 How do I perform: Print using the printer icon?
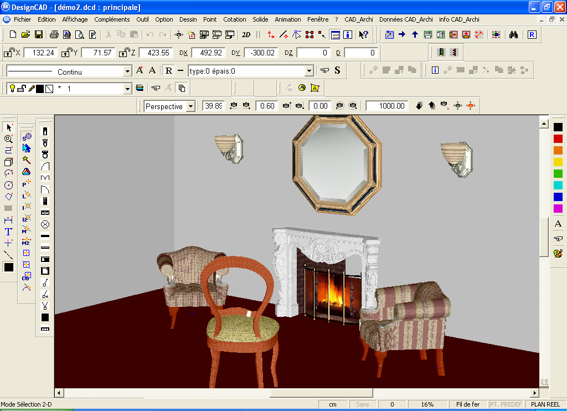coord(54,34)
